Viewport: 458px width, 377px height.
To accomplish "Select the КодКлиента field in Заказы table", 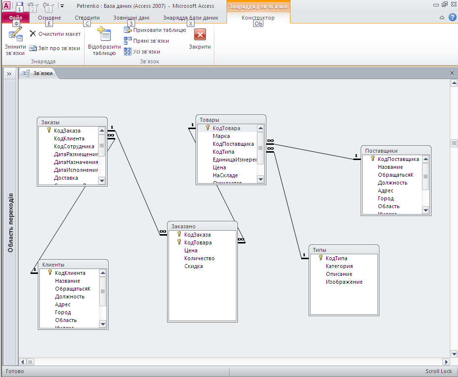I will click(69, 138).
